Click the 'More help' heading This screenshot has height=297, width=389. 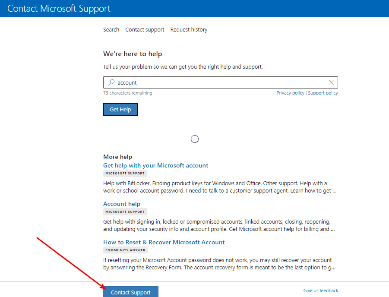117,157
